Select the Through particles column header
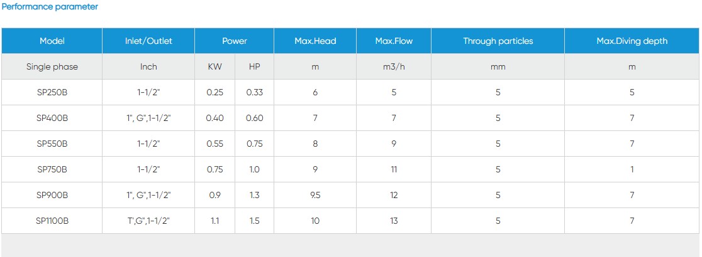702x257 pixels. pyautogui.click(x=498, y=41)
